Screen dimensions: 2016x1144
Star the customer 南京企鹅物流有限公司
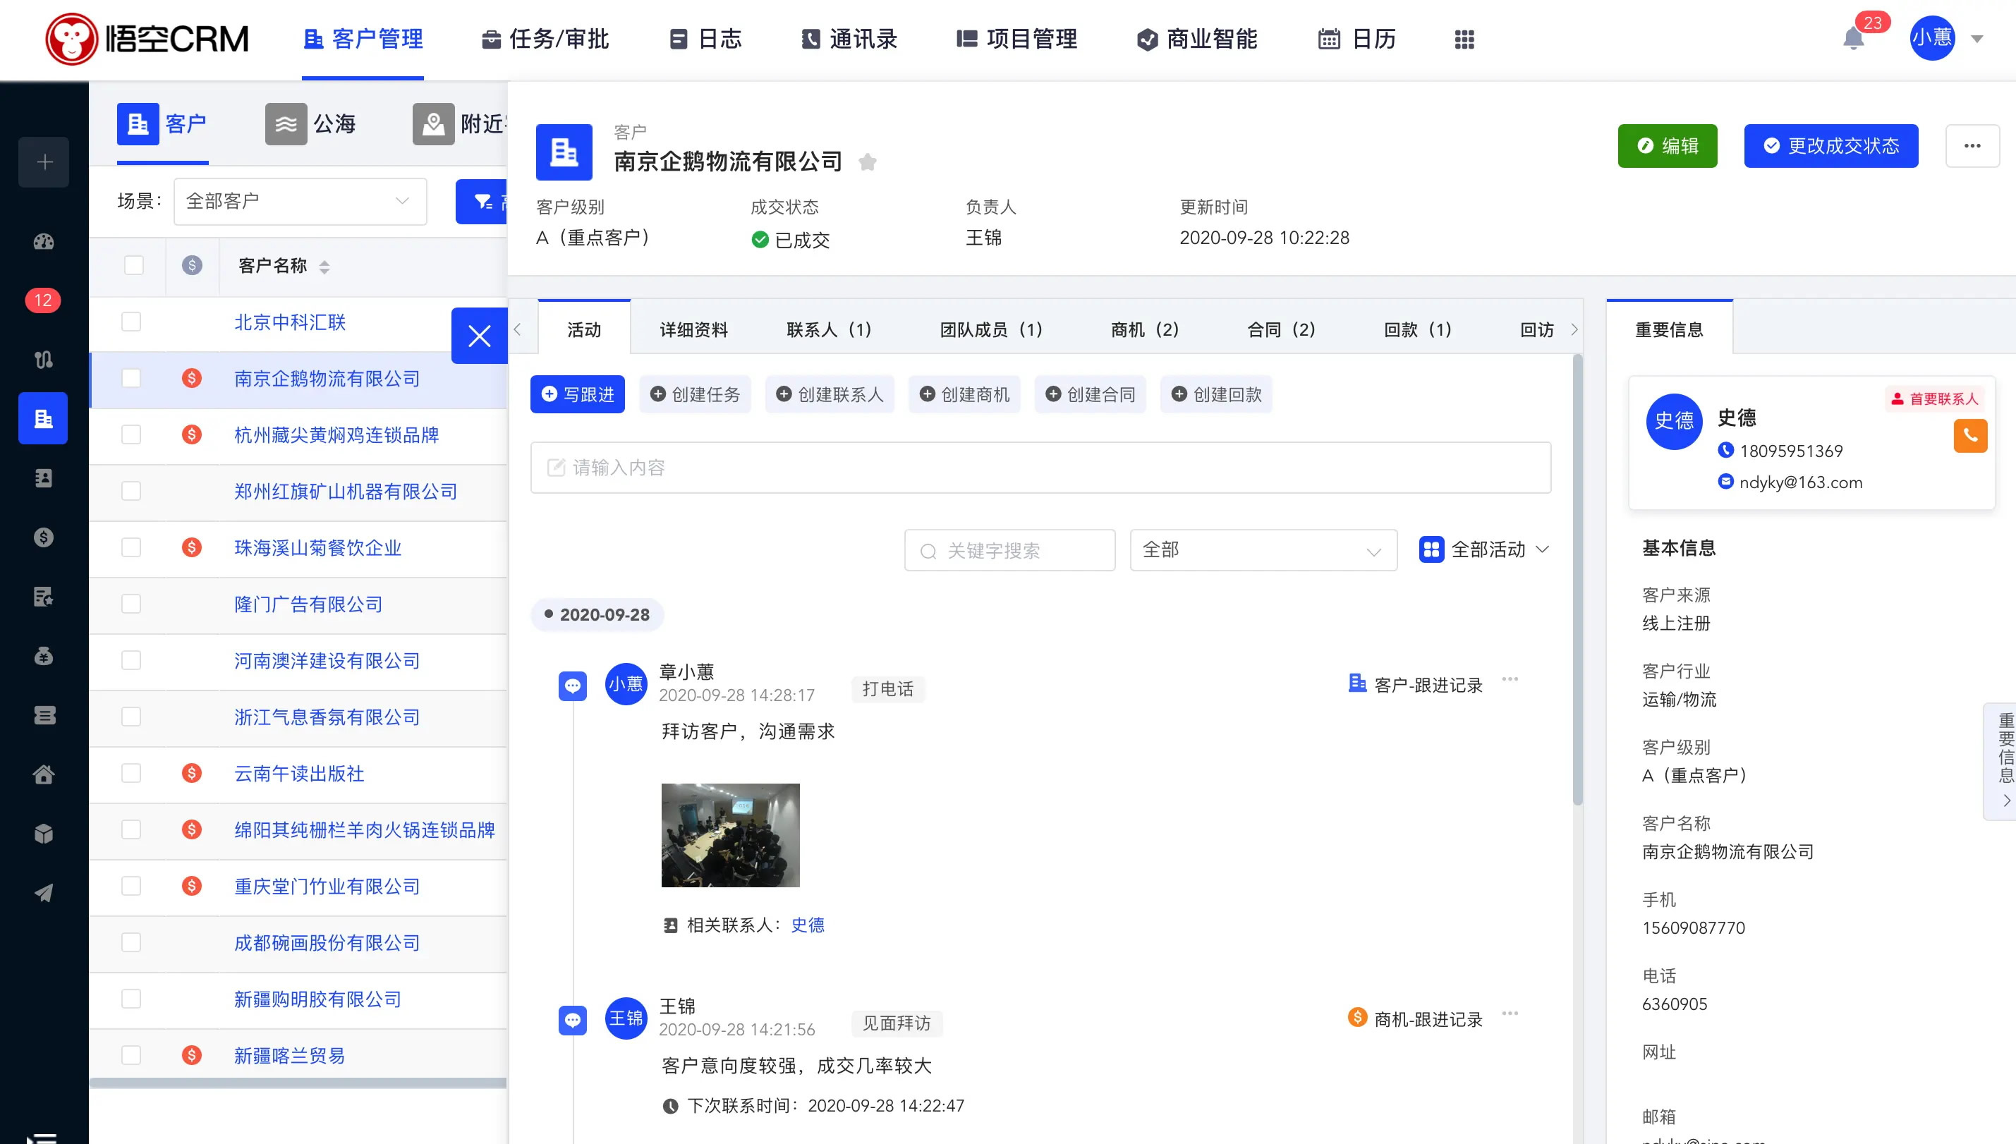[x=868, y=162]
